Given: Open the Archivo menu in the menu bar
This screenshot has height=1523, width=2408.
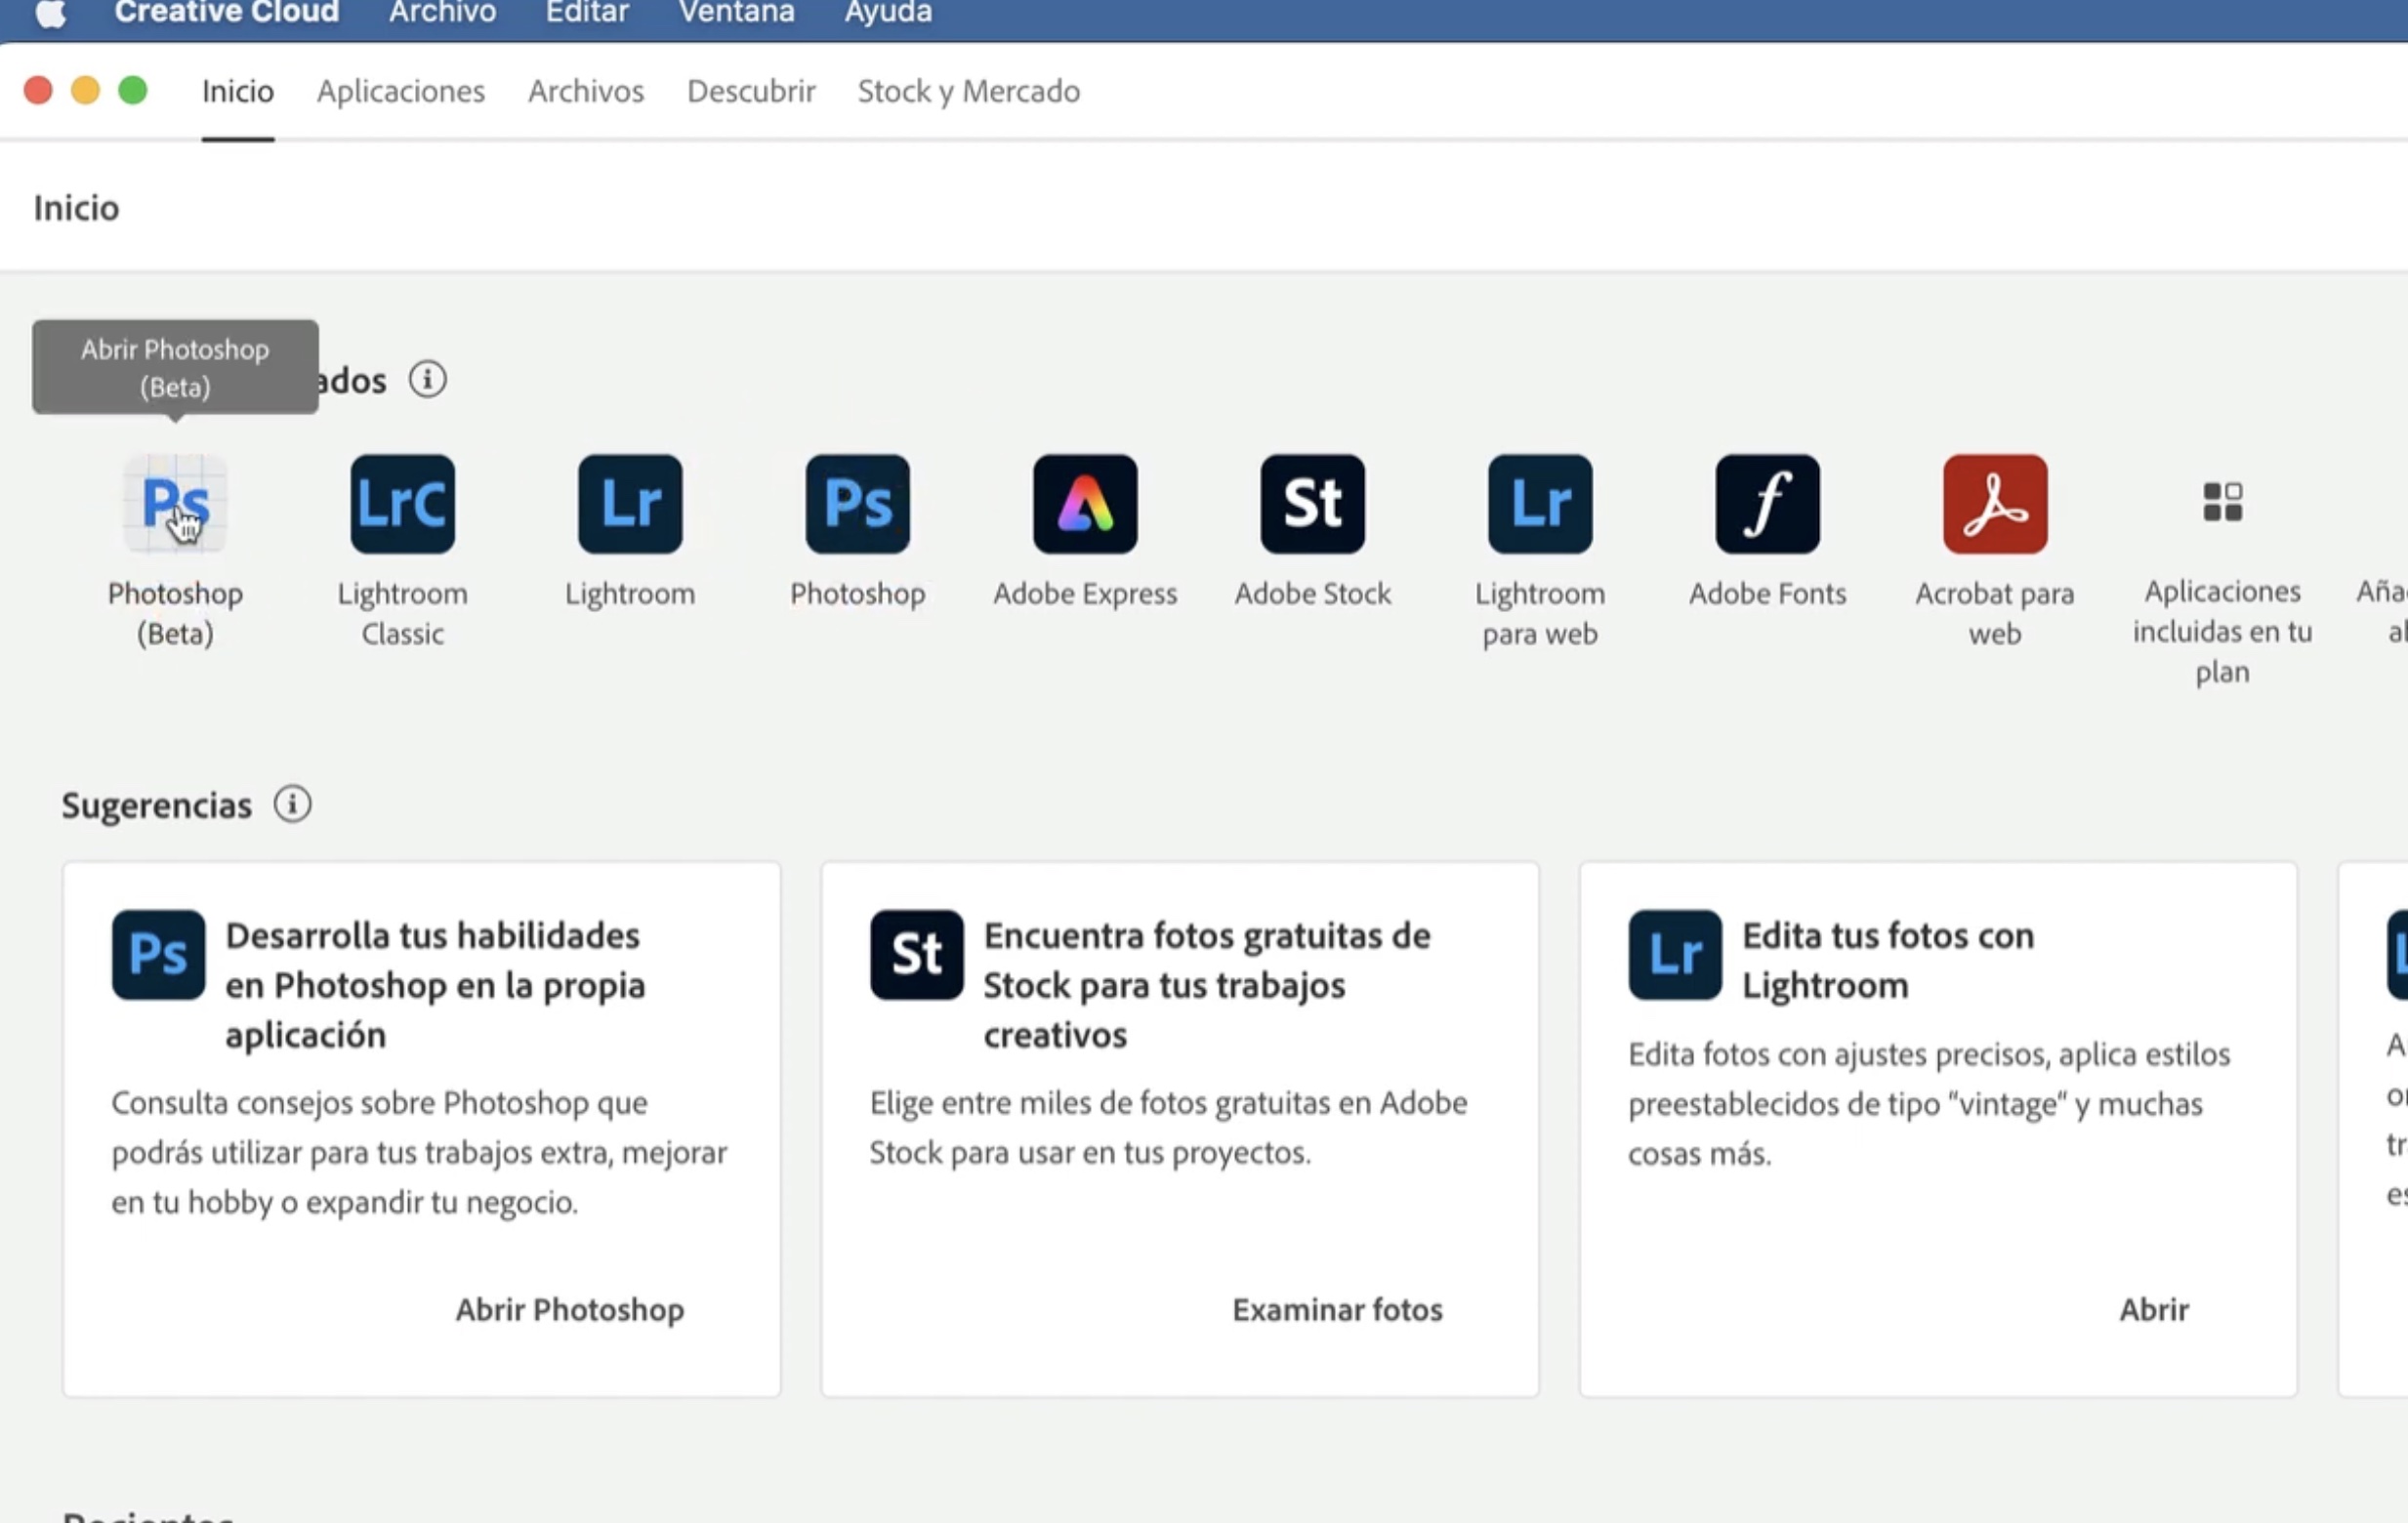Looking at the screenshot, I should 442,12.
